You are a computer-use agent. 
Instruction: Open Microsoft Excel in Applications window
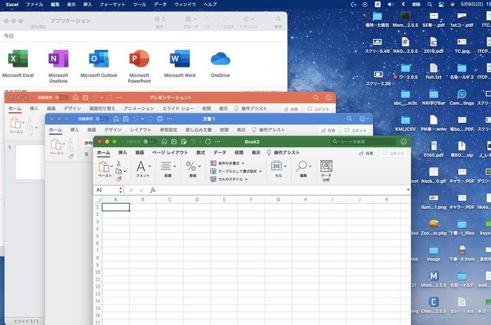coord(18,59)
